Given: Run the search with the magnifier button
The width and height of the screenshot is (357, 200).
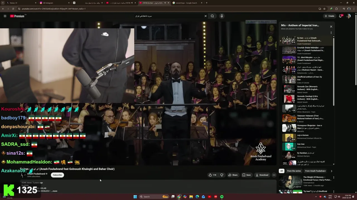Looking at the screenshot, I should (x=212, y=16).
